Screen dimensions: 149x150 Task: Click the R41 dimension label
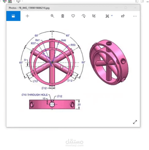[38, 40]
